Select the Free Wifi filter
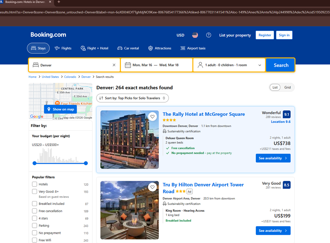This screenshot has height=243, width=330. tap(35, 240)
